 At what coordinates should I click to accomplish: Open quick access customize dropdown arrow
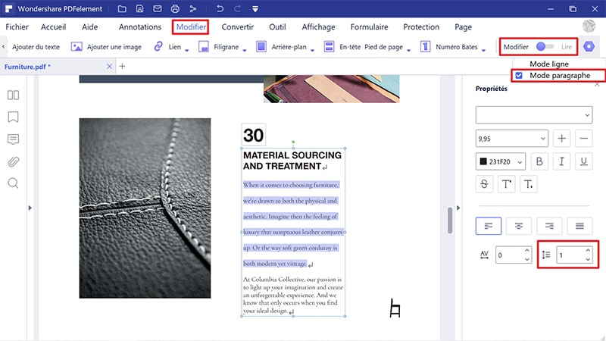tap(255, 9)
